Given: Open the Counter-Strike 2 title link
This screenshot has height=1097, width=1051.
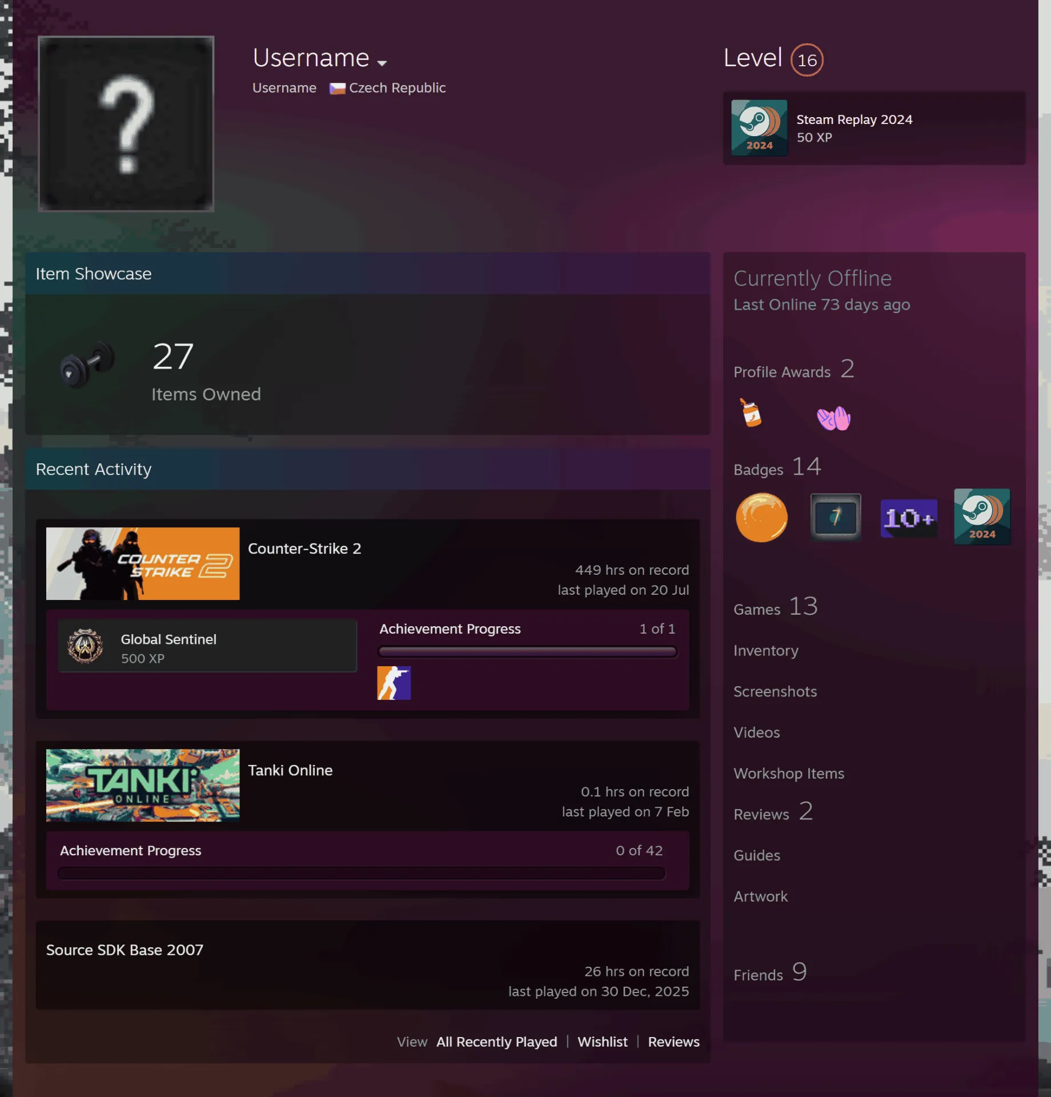Looking at the screenshot, I should 304,548.
